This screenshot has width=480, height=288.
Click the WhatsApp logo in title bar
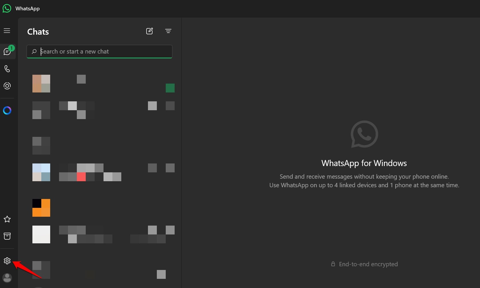click(7, 8)
